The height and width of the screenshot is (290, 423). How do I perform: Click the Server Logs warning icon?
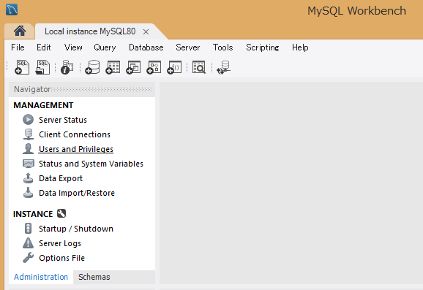(x=28, y=243)
